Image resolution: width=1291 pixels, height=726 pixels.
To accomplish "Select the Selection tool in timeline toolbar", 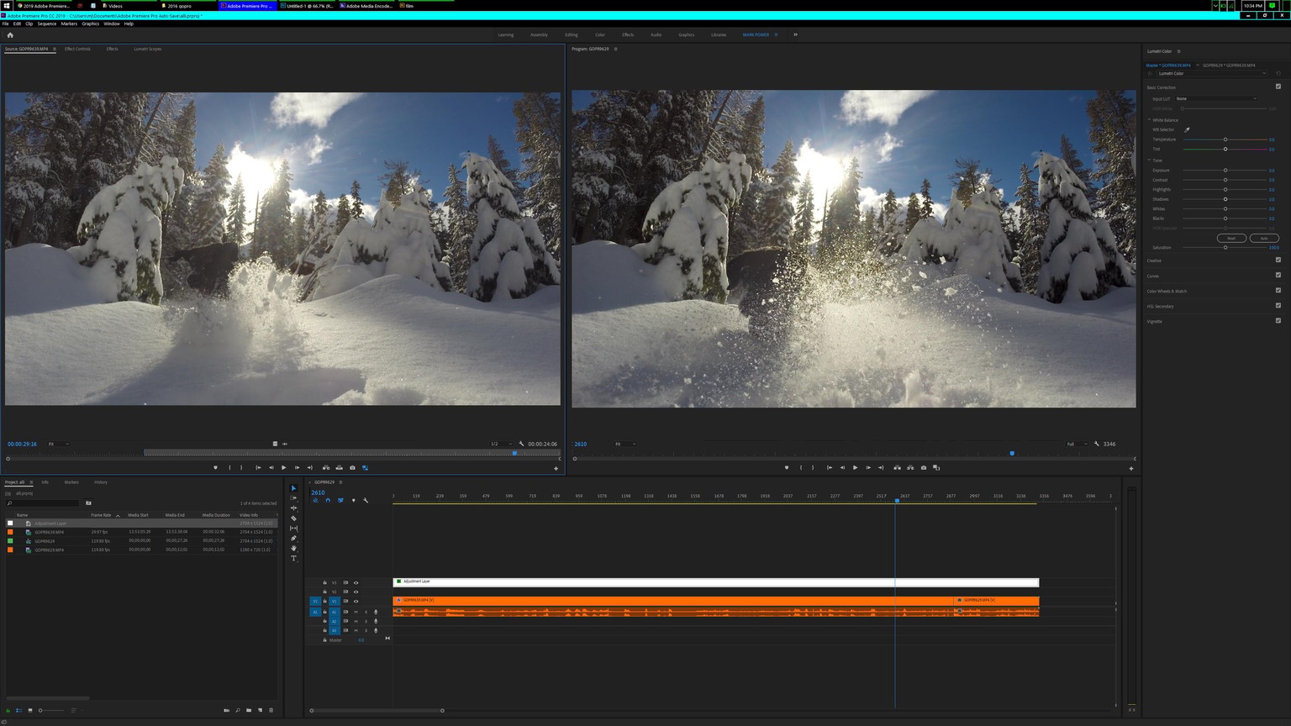I will pos(293,488).
